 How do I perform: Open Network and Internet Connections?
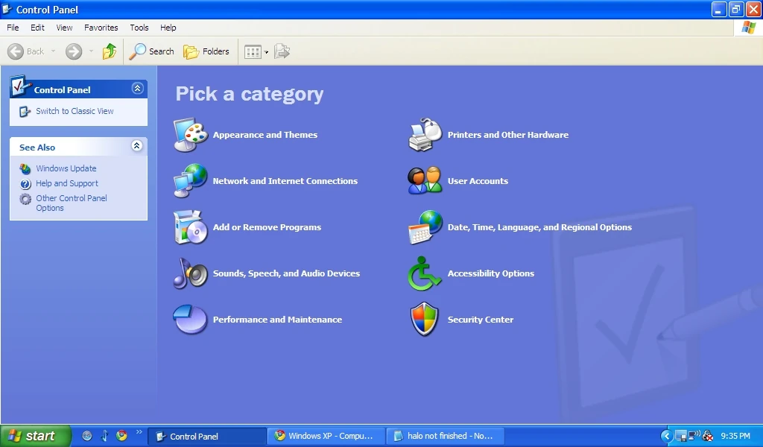coord(285,181)
